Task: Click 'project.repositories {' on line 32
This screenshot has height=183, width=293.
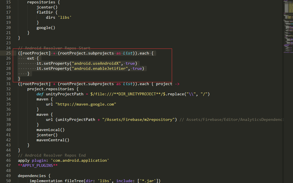Action: pos(53,89)
